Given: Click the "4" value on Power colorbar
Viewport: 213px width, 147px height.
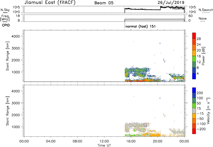Looking at the screenshot, I should pos(198,73).
